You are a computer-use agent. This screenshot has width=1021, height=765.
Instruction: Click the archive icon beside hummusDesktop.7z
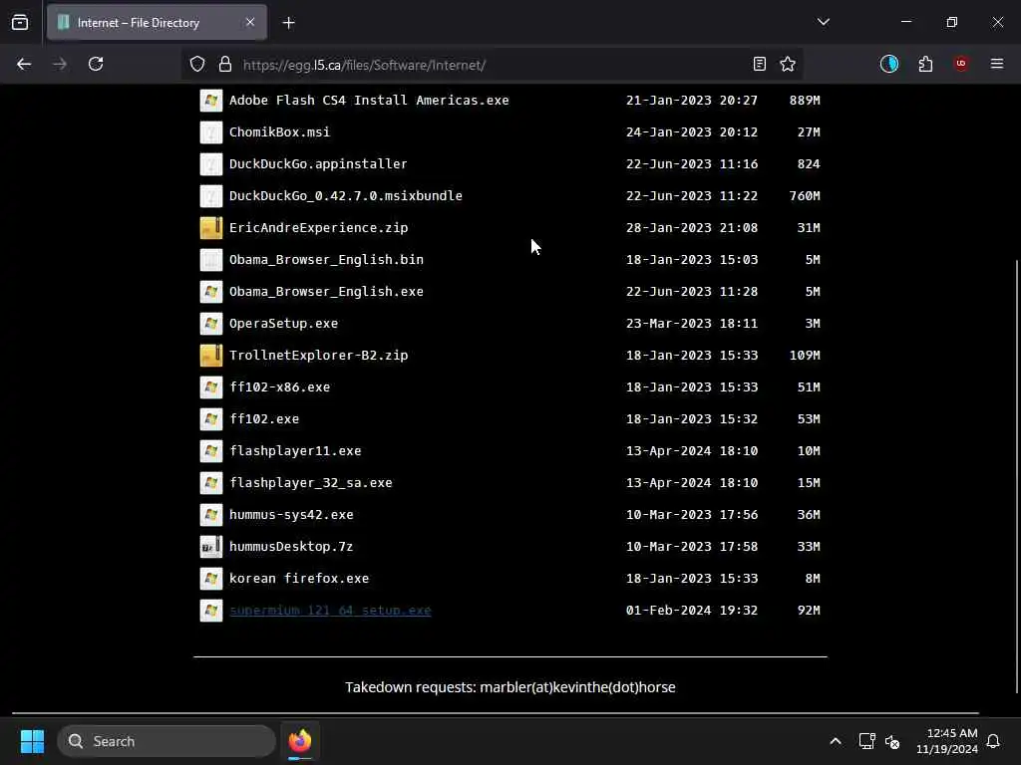pyautogui.click(x=211, y=547)
